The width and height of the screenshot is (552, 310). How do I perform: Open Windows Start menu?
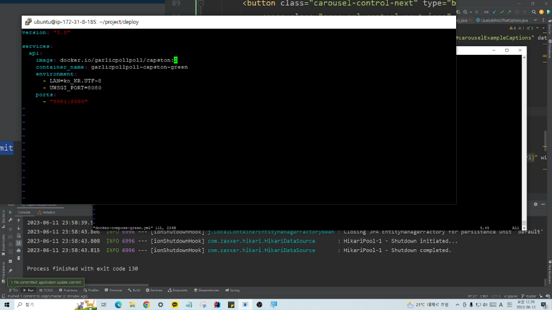pos(7,305)
